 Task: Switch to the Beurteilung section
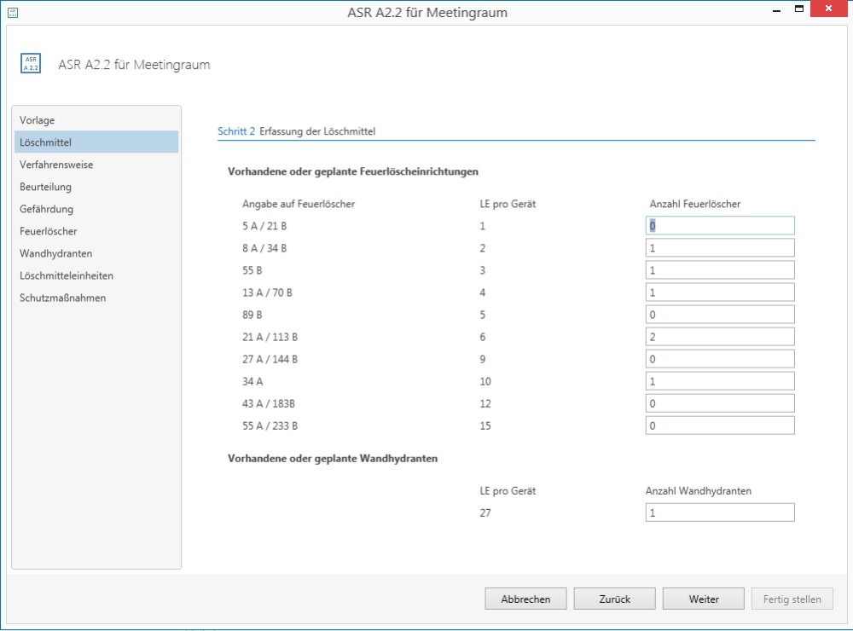pyautogui.click(x=45, y=187)
